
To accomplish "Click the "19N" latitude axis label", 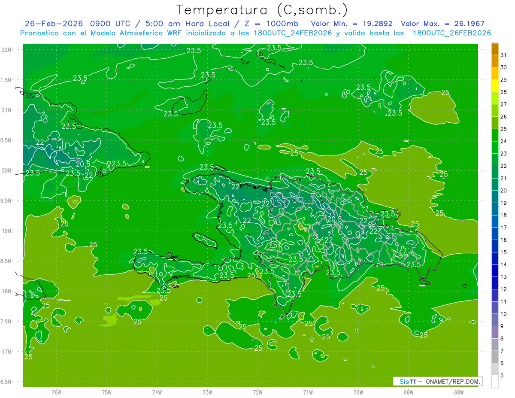I will pos(6,231).
